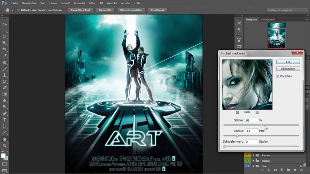Open the Hand tool preset picker

pyautogui.click(x=12, y=10)
